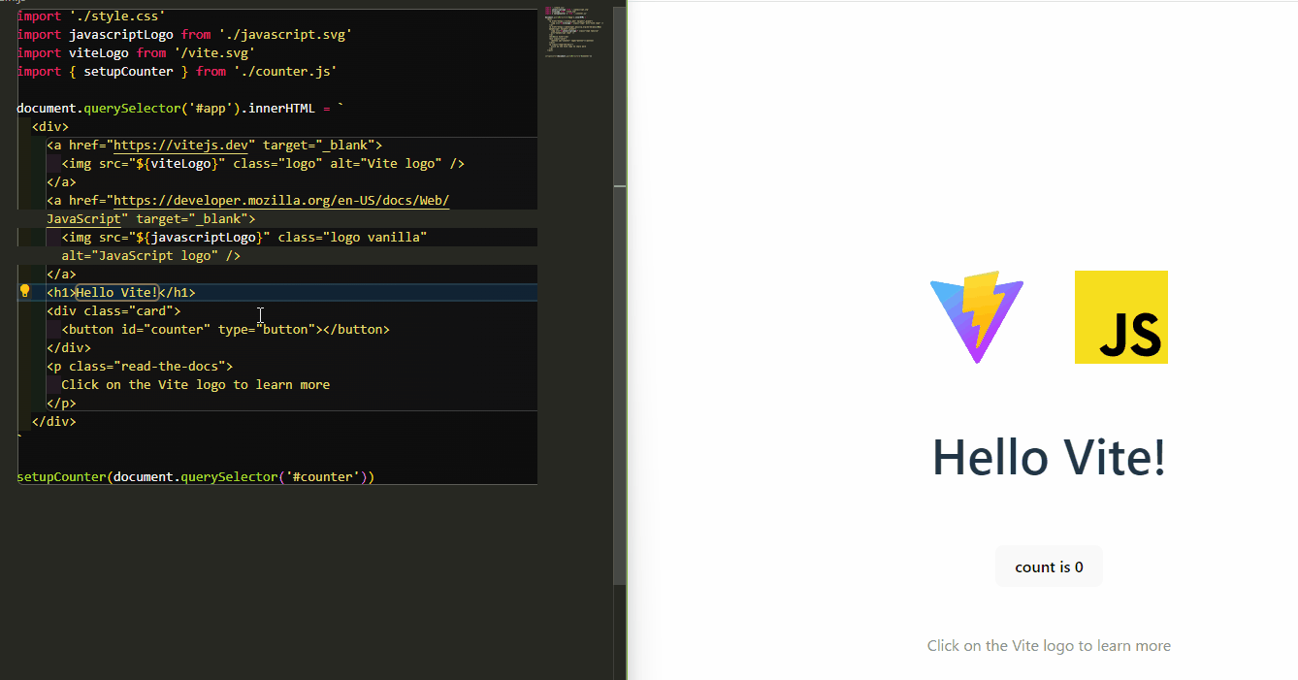Image resolution: width=1298 pixels, height=680 pixels.
Task: Click 'viteLogo' in the third import line
Action: click(99, 52)
